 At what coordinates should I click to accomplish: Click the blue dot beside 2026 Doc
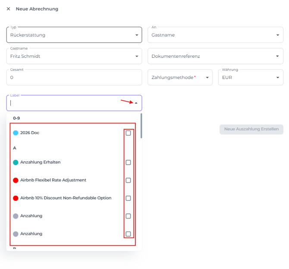pos(16,133)
